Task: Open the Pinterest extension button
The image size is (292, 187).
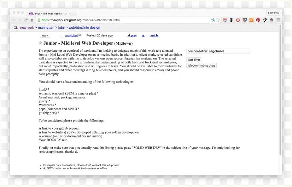Action: coord(258,20)
